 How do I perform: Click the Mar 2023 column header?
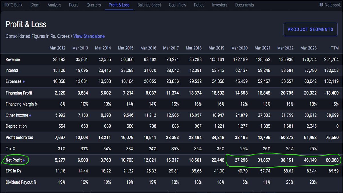[308, 48]
